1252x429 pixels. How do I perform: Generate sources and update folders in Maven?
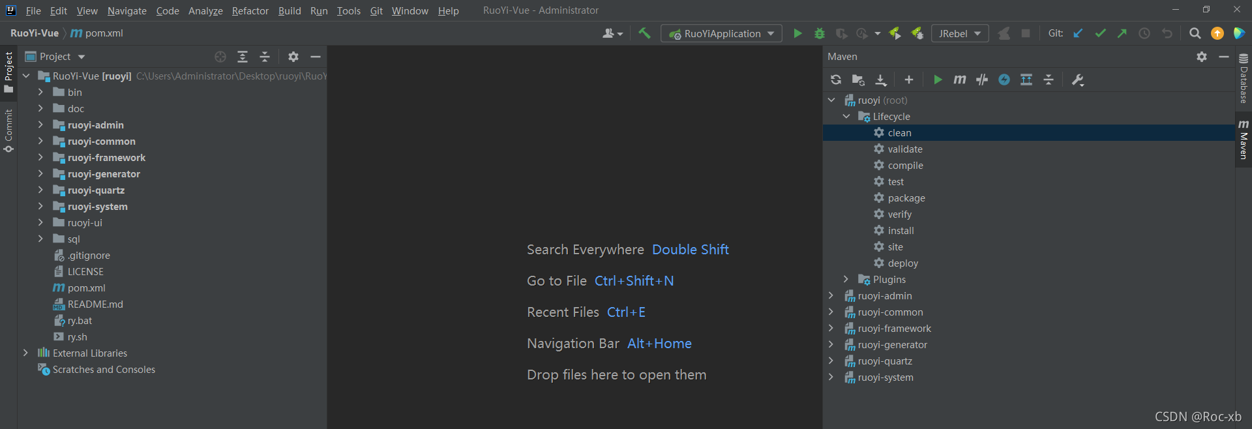tap(858, 80)
